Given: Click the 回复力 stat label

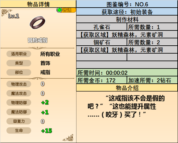Looking at the screenshot, I should pos(19,121).
